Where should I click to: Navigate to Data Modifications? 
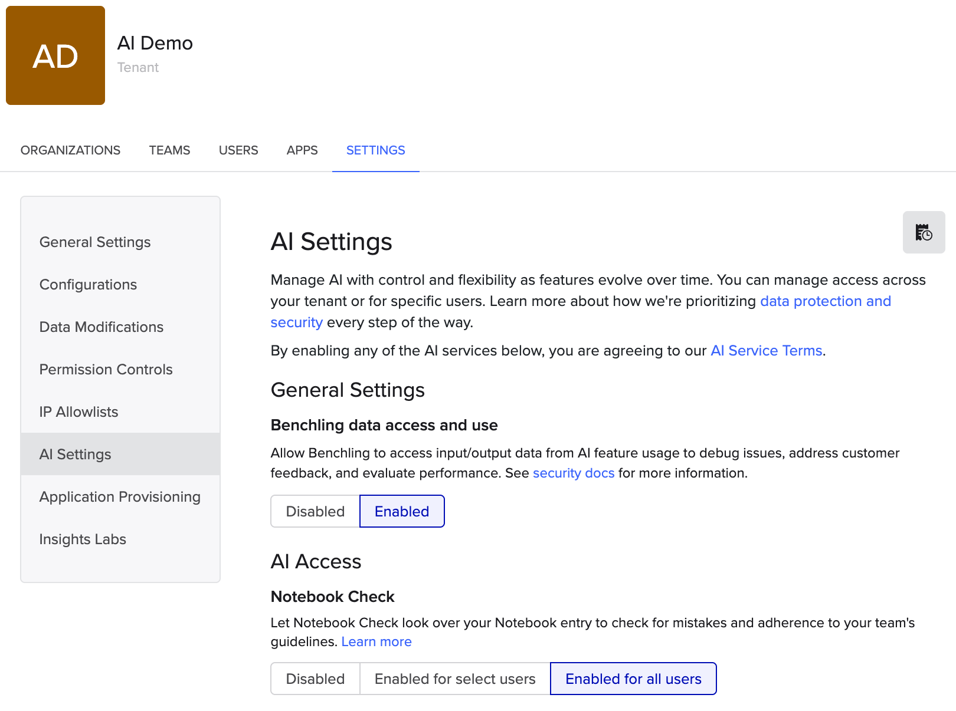click(x=102, y=327)
